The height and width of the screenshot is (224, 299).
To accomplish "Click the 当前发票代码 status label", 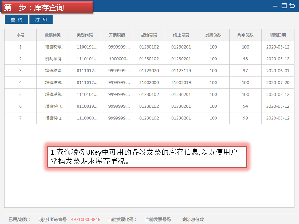I will point(122,219).
